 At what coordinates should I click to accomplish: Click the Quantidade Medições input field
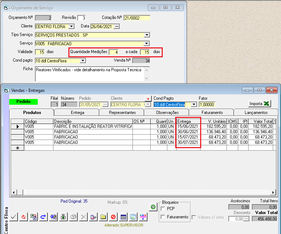(114, 52)
